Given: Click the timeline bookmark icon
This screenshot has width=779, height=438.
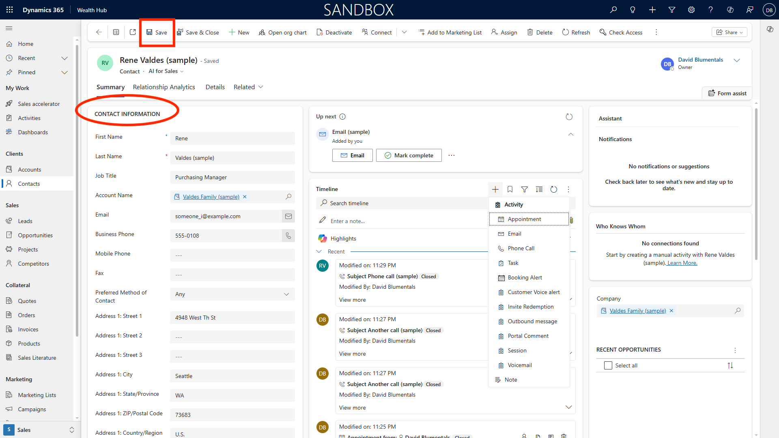Looking at the screenshot, I should click(510, 189).
